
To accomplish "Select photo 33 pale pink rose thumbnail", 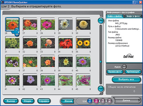I will (x=48, y=43).
